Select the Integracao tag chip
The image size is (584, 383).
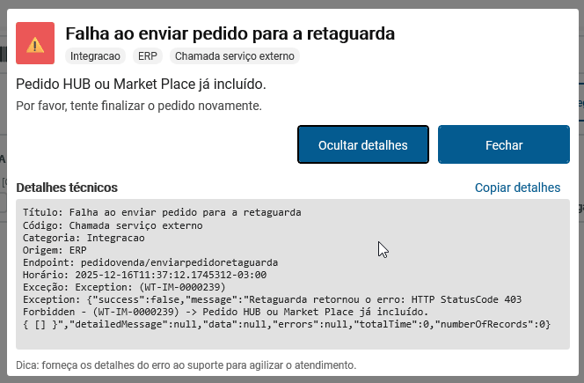click(95, 56)
